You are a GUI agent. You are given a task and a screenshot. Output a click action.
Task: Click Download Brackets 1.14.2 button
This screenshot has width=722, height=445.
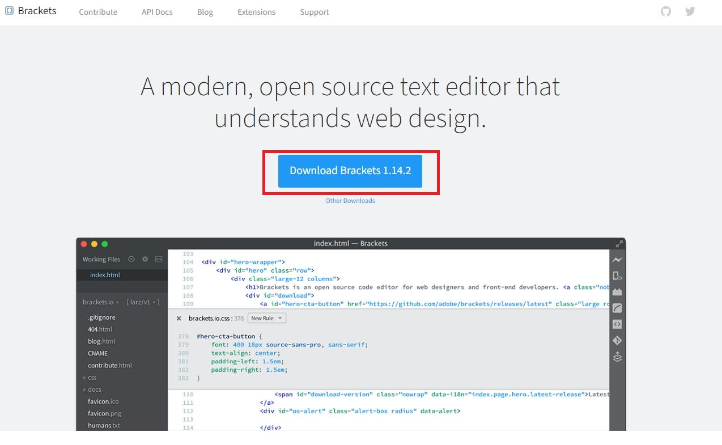coord(350,171)
